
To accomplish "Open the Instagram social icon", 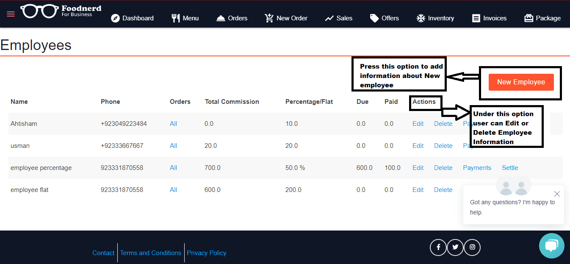I will tap(472, 247).
